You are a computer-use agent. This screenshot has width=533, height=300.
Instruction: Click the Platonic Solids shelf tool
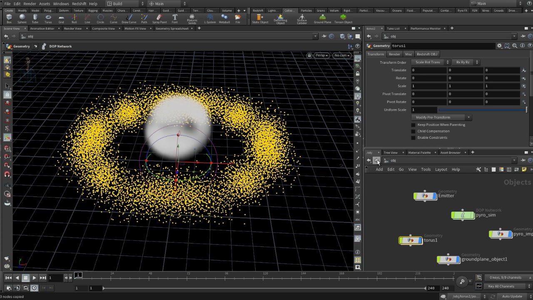point(192,19)
